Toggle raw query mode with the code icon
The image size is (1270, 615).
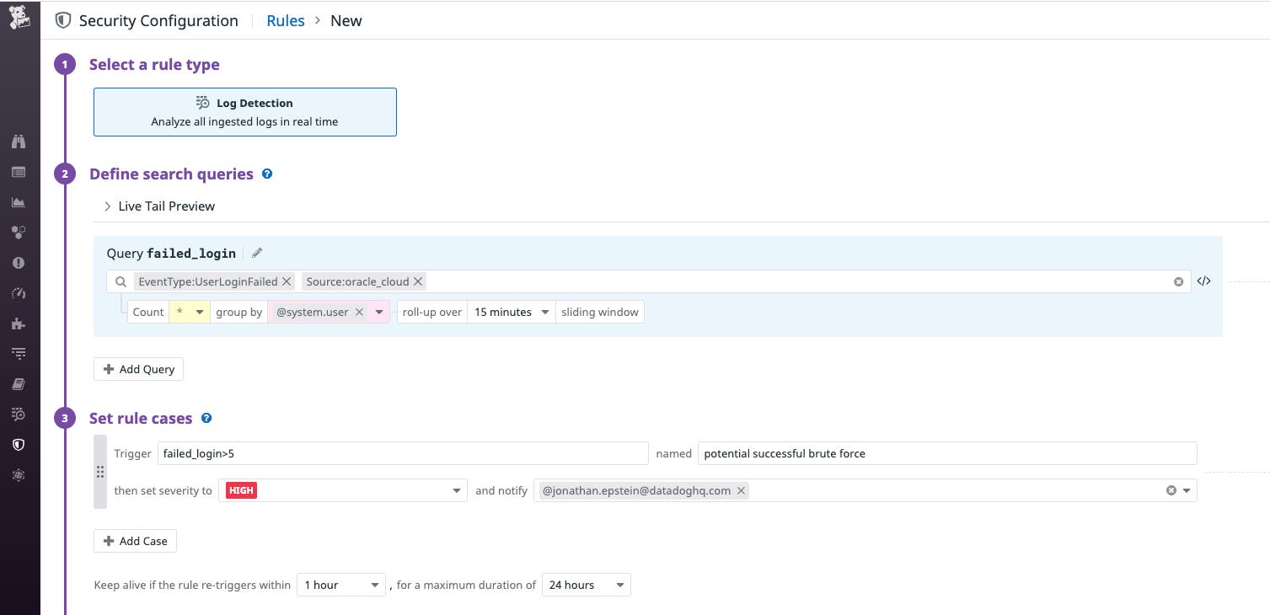pyautogui.click(x=1203, y=281)
